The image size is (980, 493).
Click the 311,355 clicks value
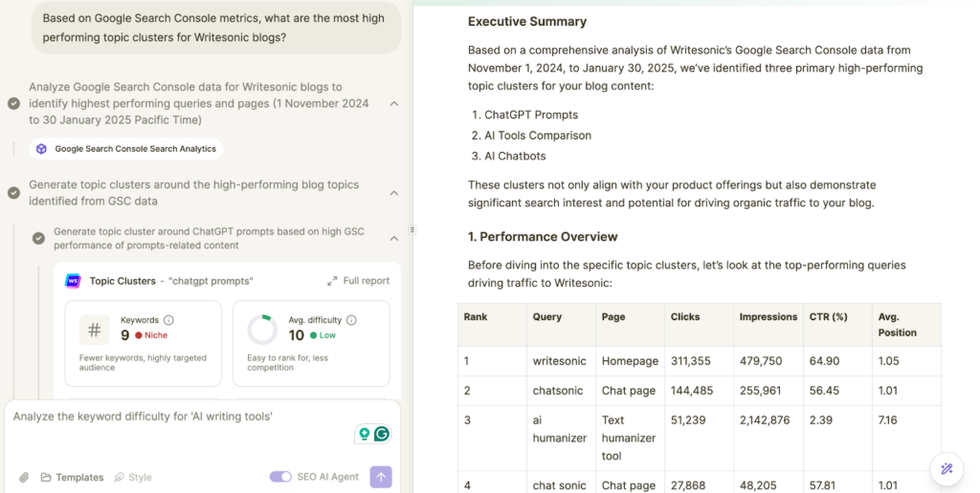pyautogui.click(x=692, y=361)
